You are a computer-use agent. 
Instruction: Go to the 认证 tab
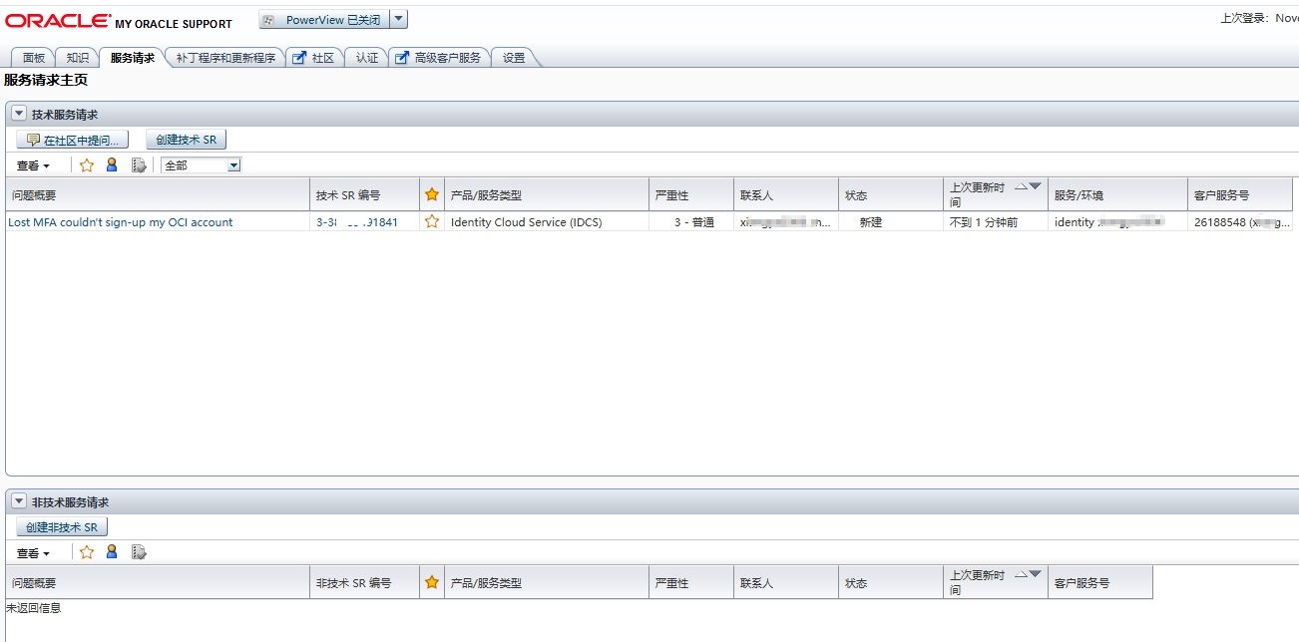click(367, 58)
